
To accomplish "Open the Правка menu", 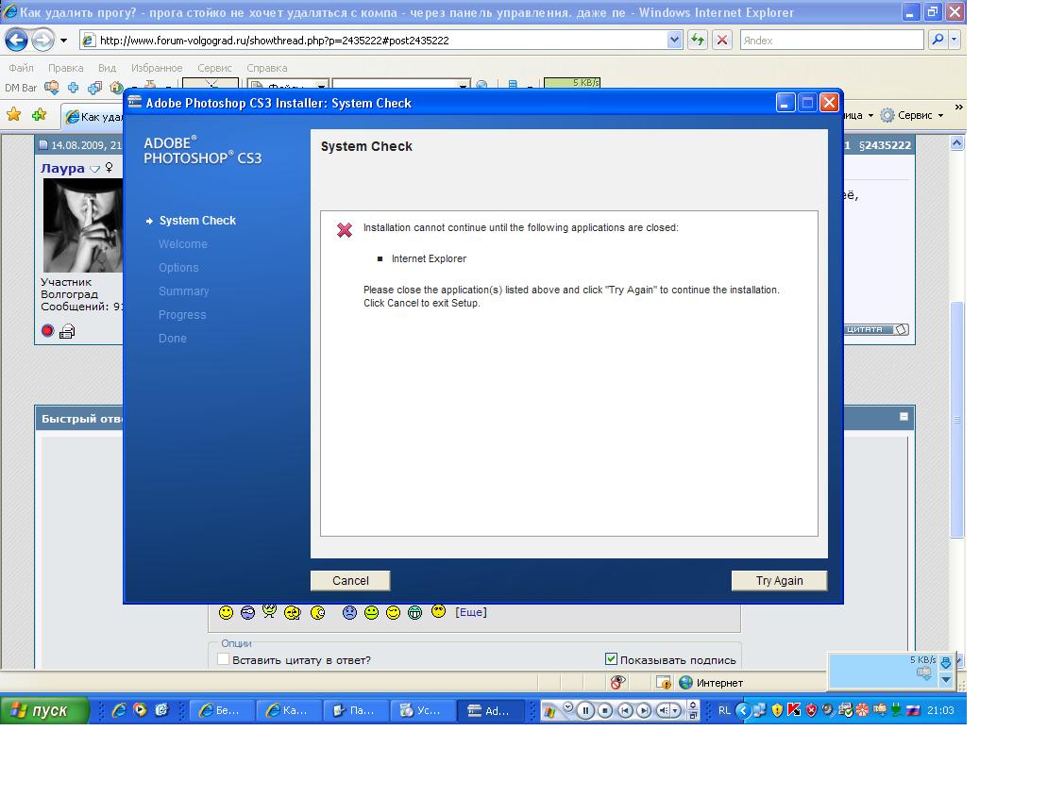I will point(66,68).
